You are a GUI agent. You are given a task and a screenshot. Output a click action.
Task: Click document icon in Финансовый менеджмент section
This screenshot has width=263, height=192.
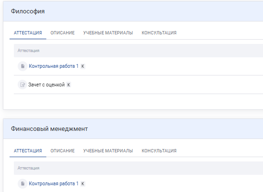(x=22, y=183)
